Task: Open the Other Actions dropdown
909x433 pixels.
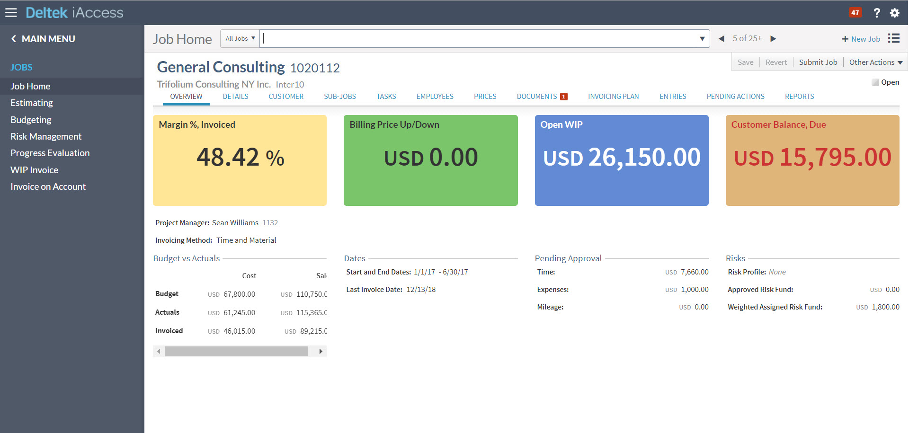Action: pyautogui.click(x=875, y=62)
